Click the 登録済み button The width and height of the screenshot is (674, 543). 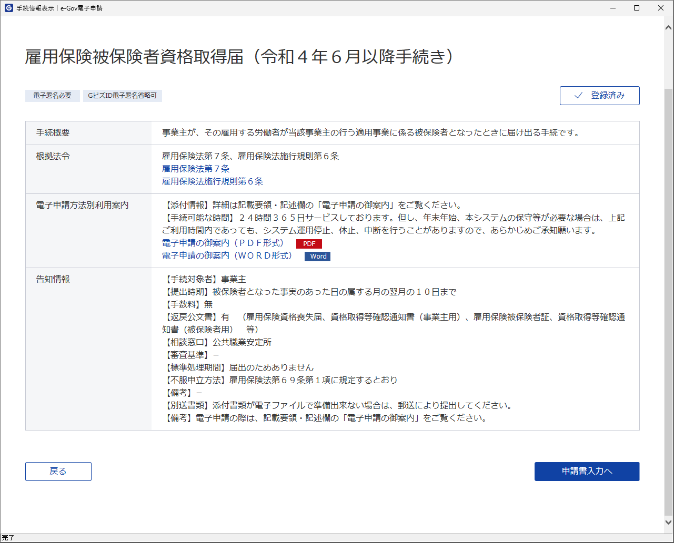[x=600, y=96]
